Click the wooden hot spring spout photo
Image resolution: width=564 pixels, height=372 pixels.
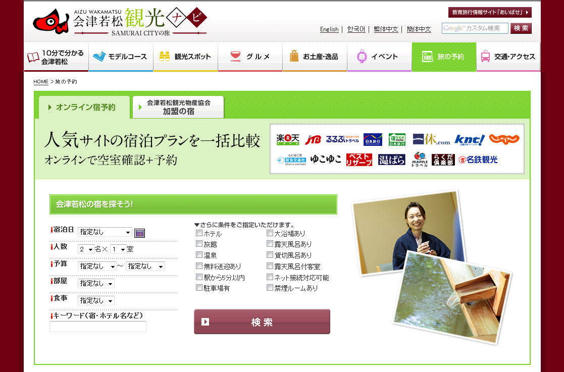point(452,297)
